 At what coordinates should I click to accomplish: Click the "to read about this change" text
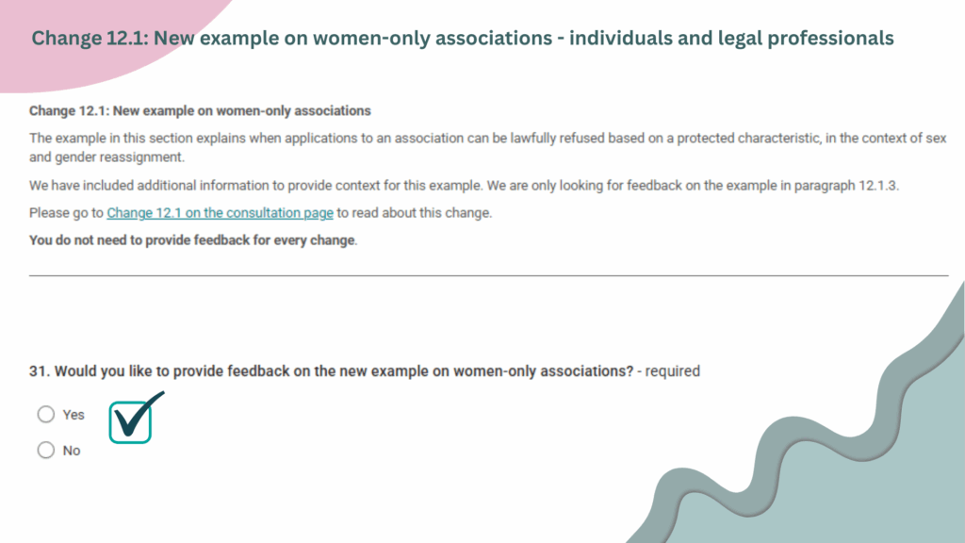[x=415, y=213]
